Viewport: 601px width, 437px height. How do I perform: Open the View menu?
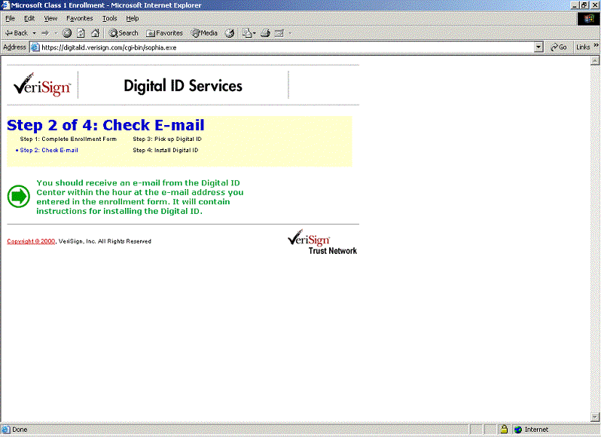(x=50, y=18)
